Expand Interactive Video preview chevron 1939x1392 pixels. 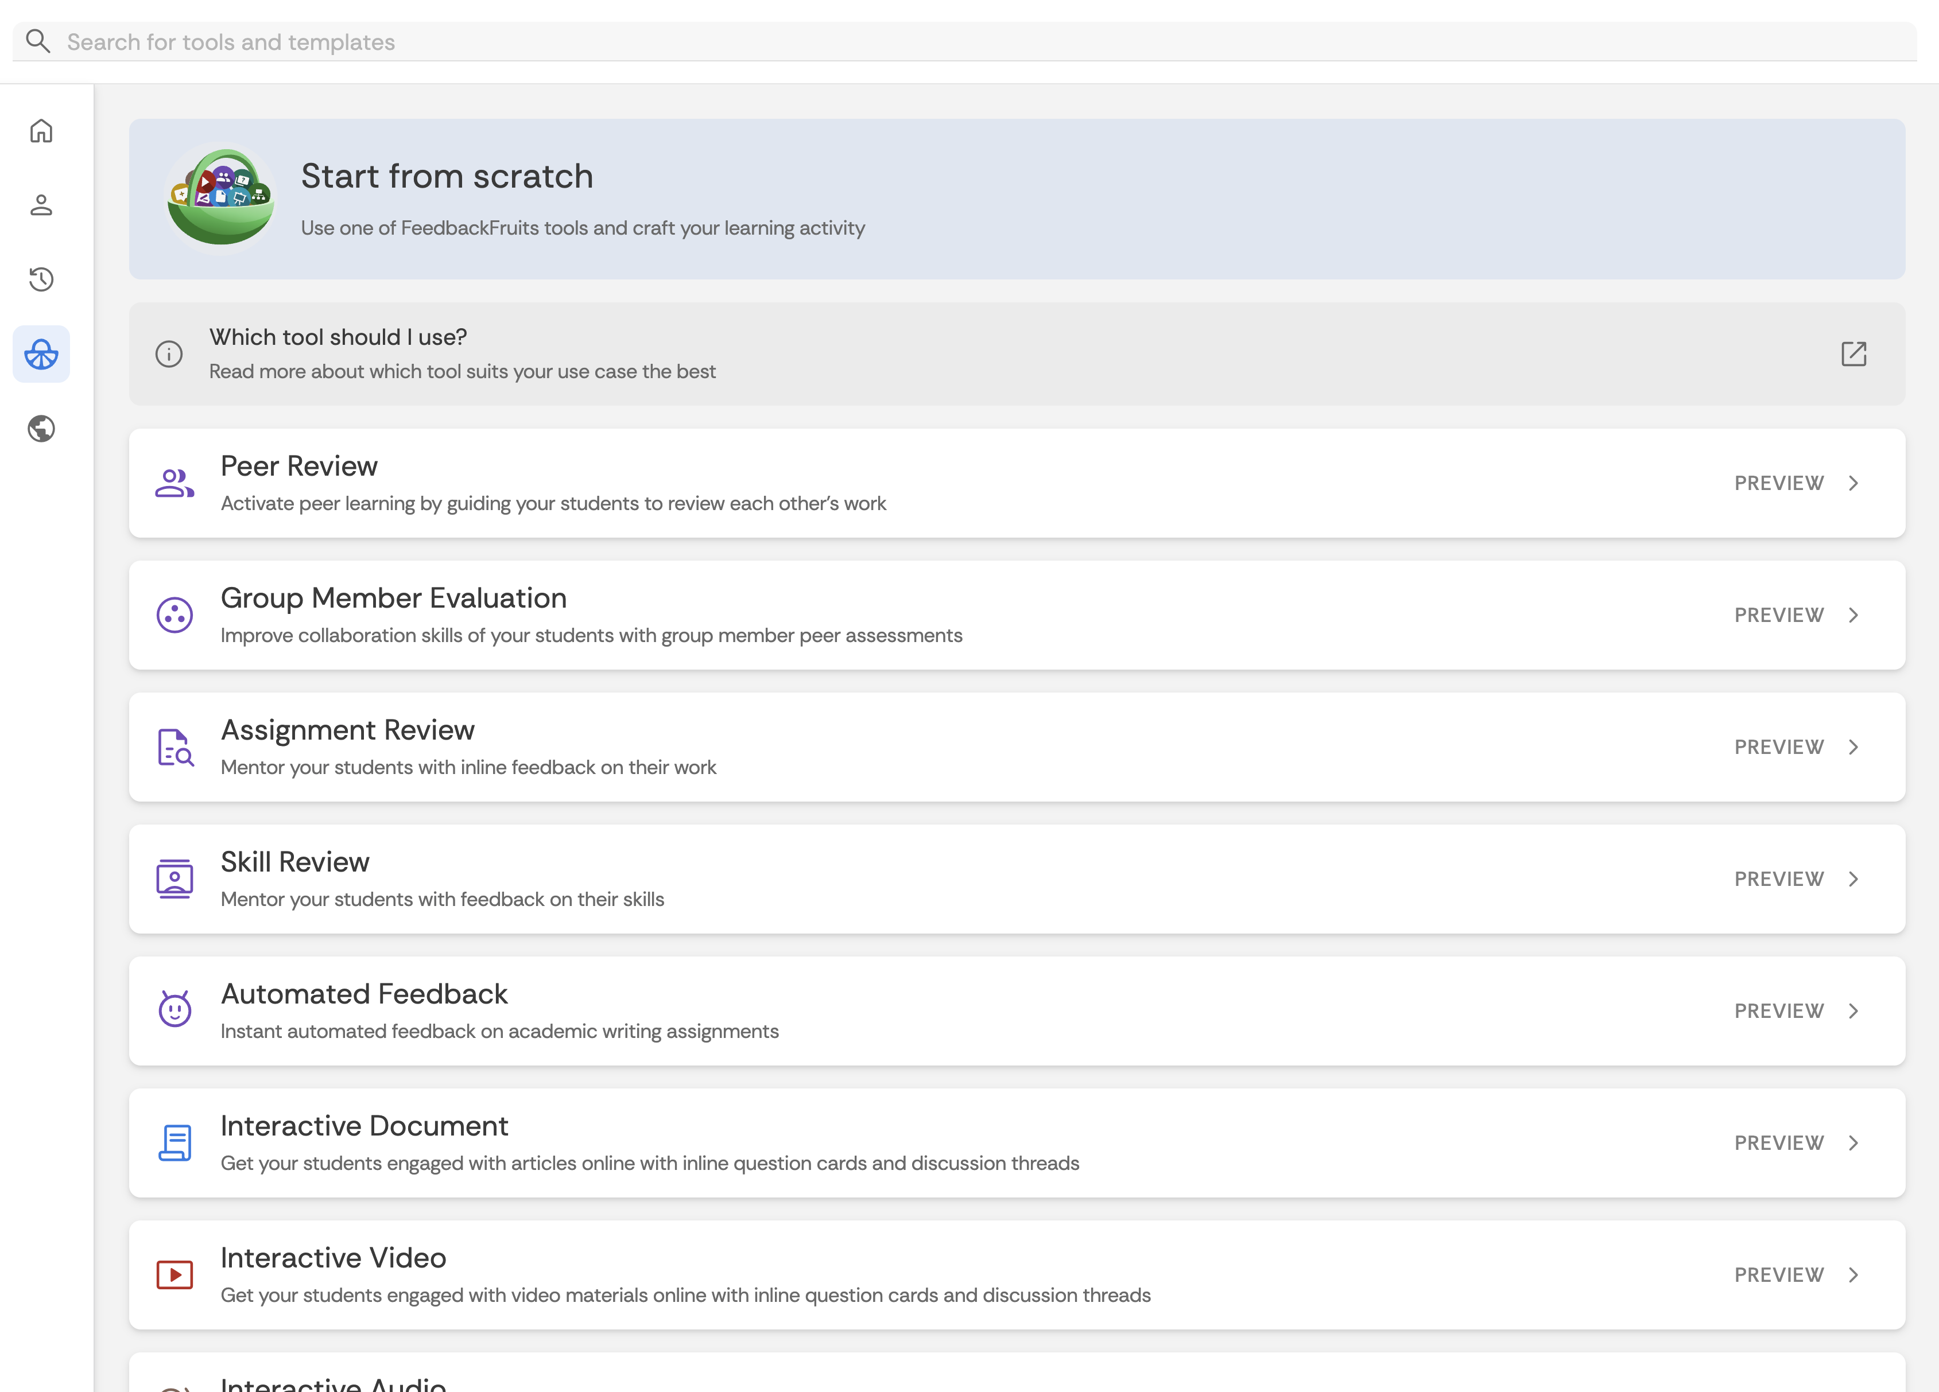[1853, 1275]
